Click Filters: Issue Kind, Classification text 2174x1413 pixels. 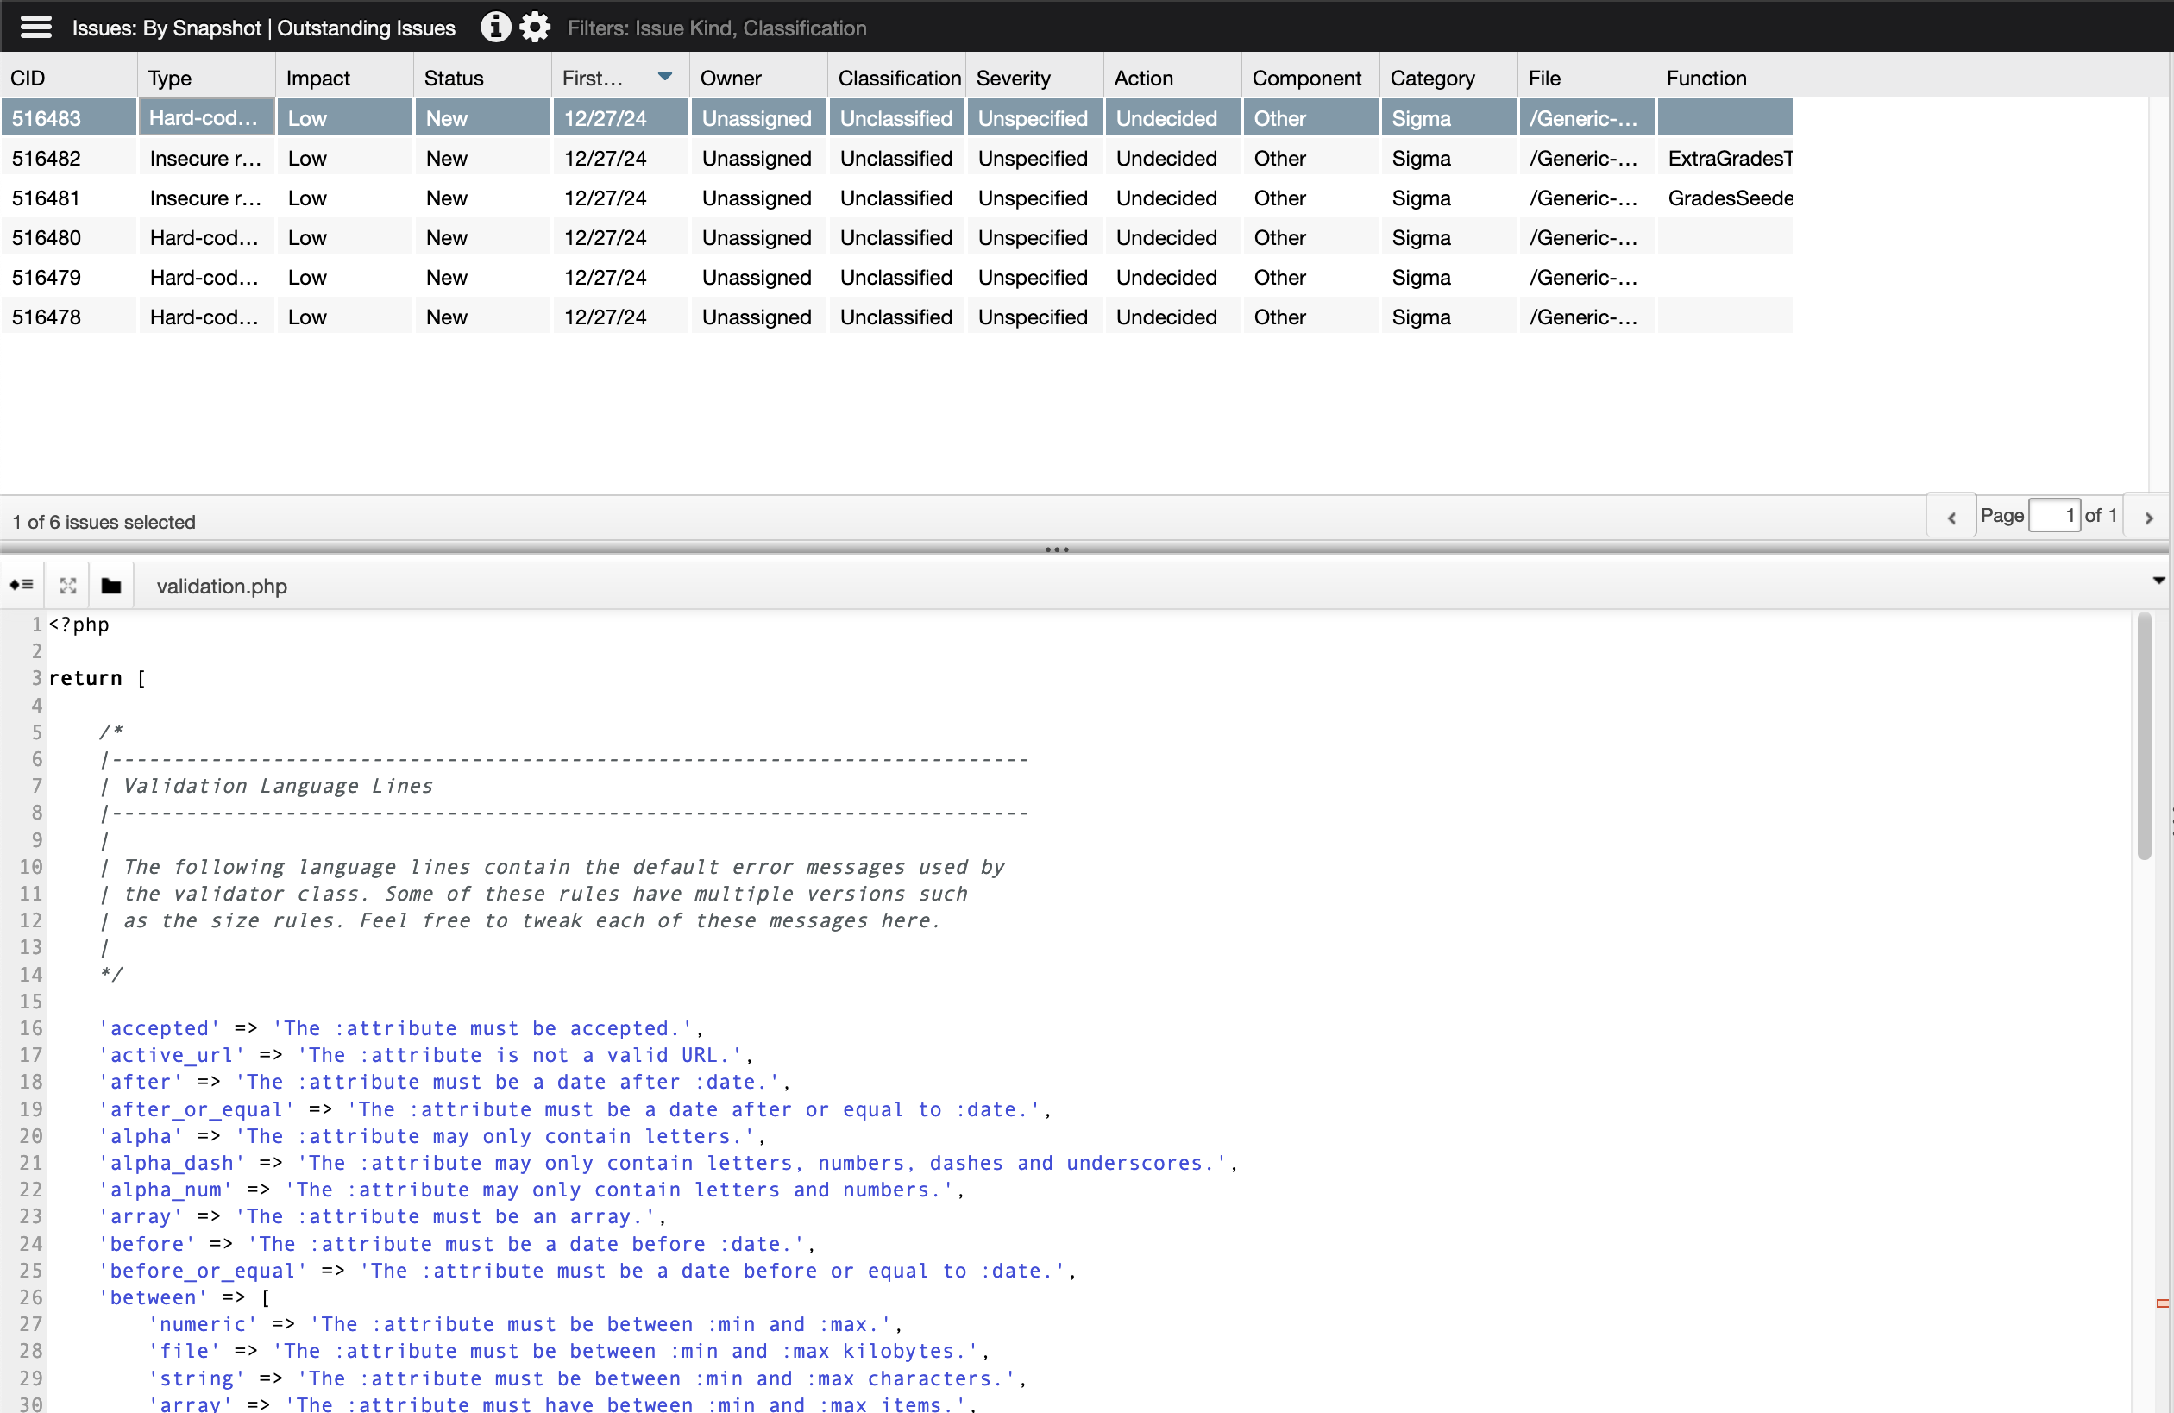(717, 28)
